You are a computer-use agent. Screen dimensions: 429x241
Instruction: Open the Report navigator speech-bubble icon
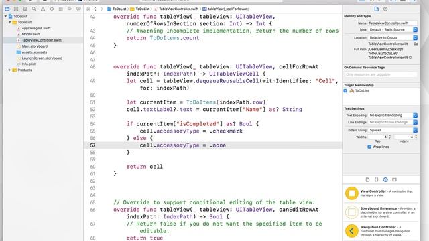(x=78, y=9)
